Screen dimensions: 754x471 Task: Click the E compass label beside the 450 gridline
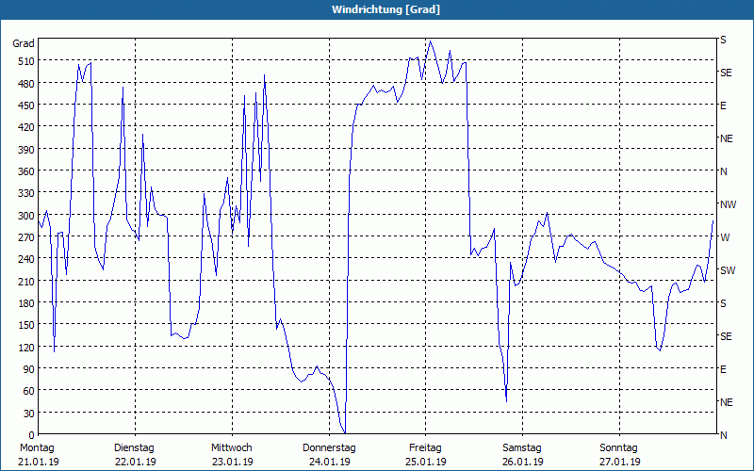pos(723,106)
